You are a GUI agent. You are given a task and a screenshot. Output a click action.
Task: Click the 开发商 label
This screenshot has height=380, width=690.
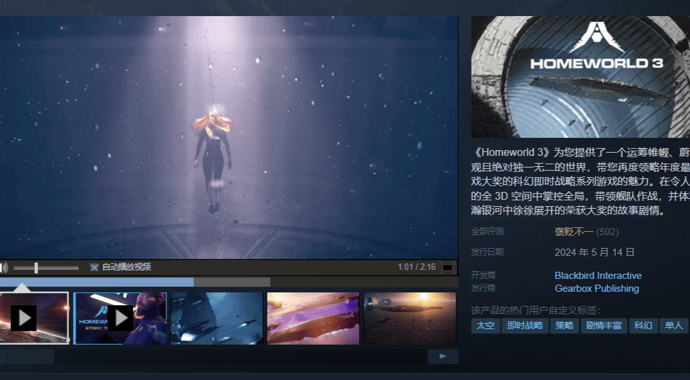pos(484,276)
